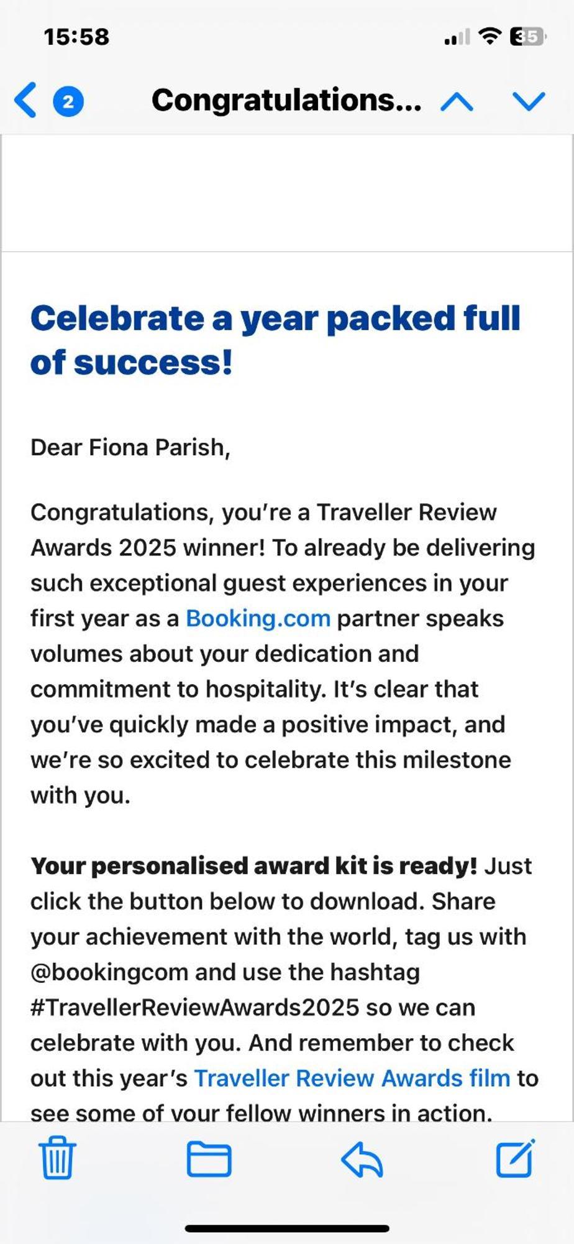Image resolution: width=574 pixels, height=1244 pixels.
Task: Go to next message with down chevron
Action: pyautogui.click(x=529, y=101)
